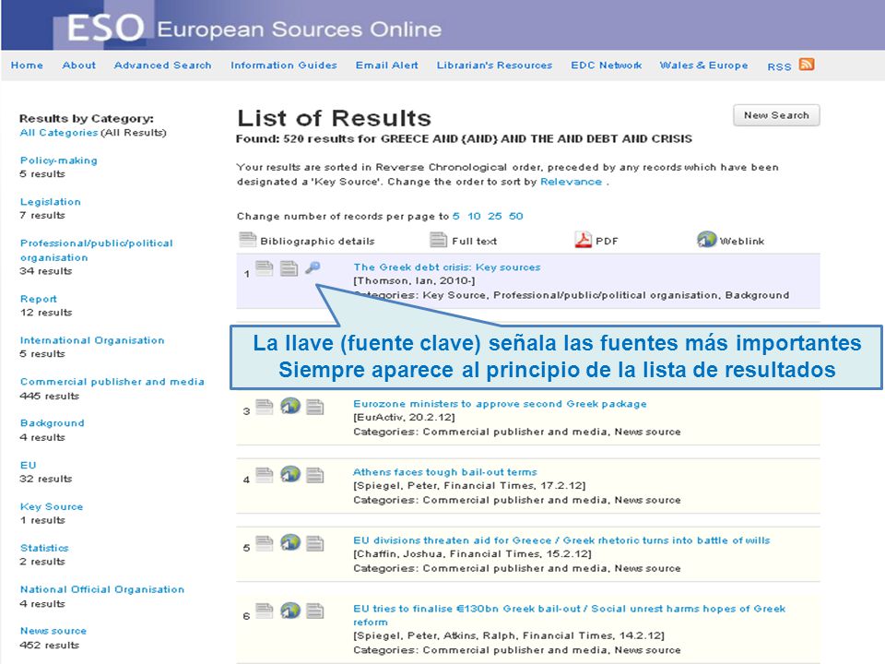Click the orange RSS feed icon
885x664 pixels.
807,65
